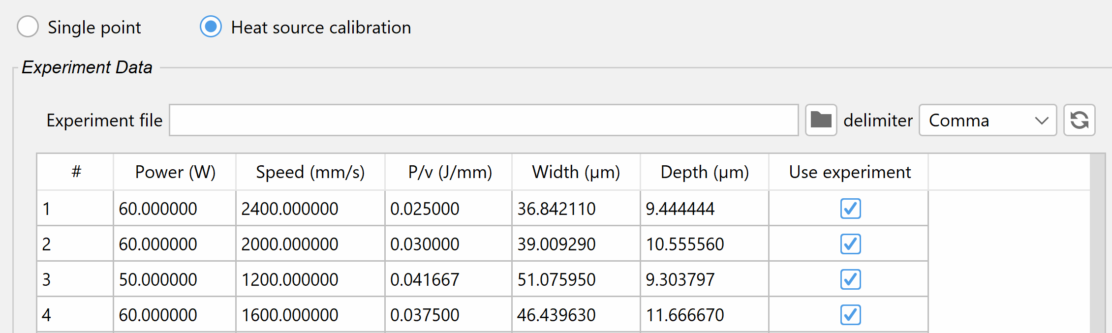The height and width of the screenshot is (333, 1112).
Task: Click the table's vertical scrollbar
Action: (1097, 246)
